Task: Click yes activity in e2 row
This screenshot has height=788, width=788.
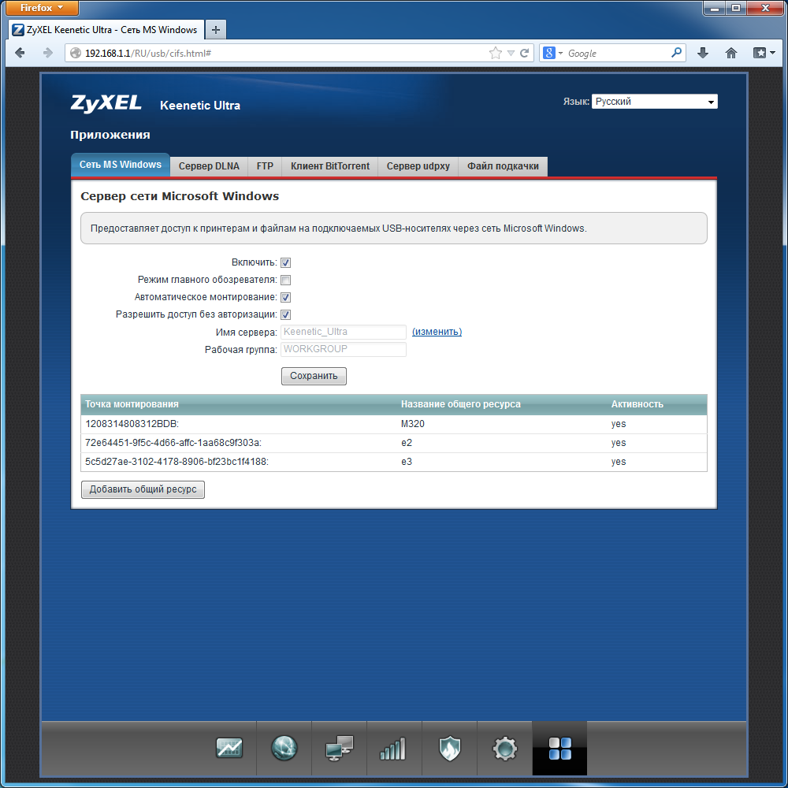Action: point(618,443)
